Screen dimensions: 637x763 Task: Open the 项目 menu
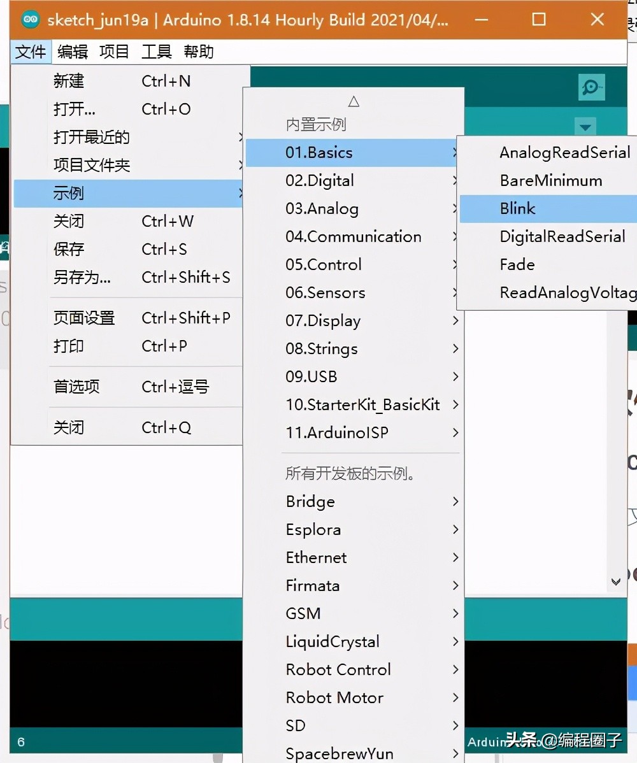115,52
